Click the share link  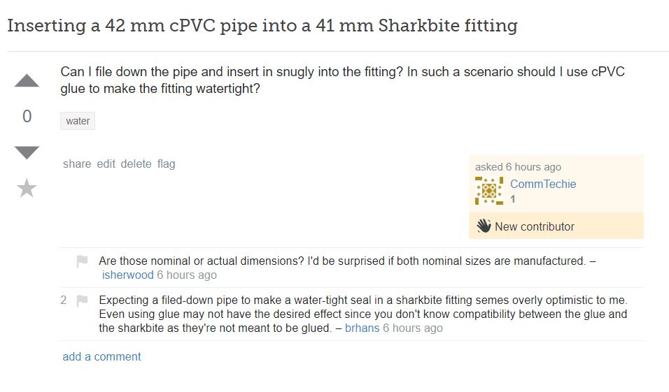[x=77, y=164]
